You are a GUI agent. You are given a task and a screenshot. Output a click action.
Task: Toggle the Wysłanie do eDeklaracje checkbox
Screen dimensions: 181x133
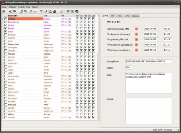coord(136,45)
